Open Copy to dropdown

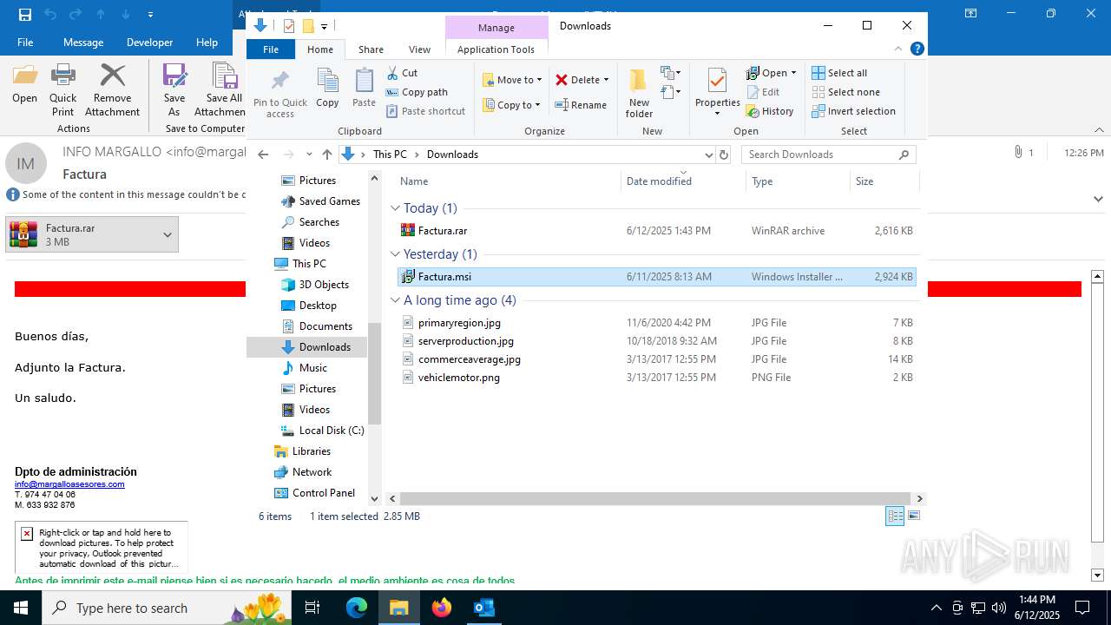tap(512, 105)
